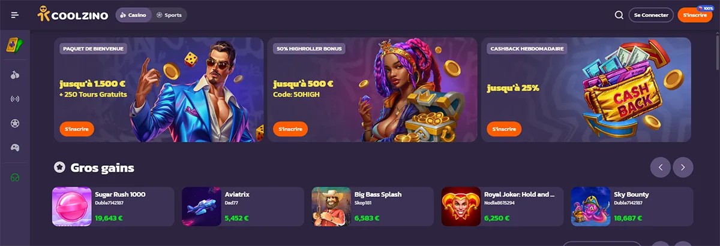Open the cards promotions sidebar icon
The image size is (720, 246).
point(15,45)
